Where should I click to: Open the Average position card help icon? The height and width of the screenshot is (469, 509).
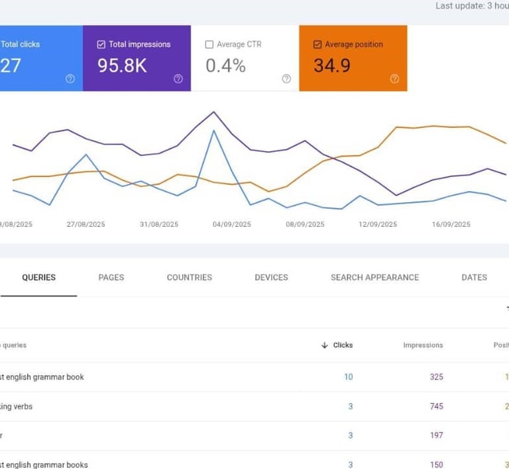click(394, 79)
